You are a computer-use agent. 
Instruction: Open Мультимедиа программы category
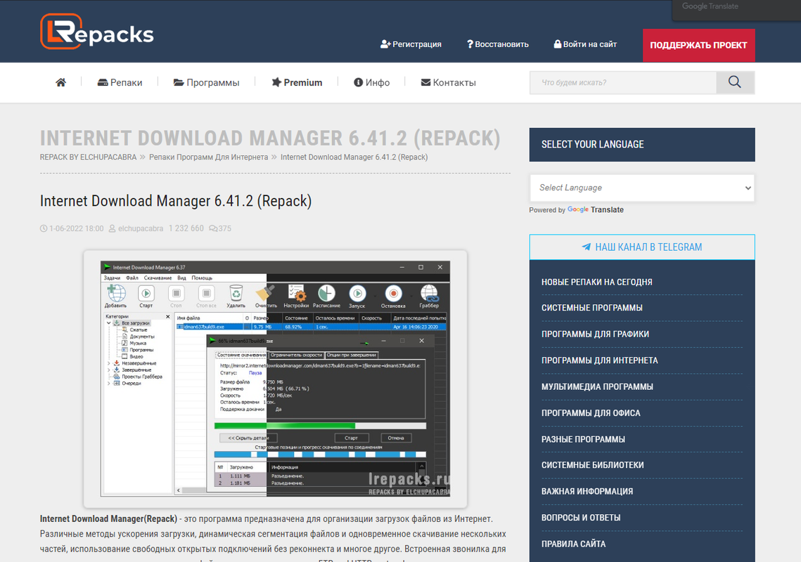click(x=597, y=387)
